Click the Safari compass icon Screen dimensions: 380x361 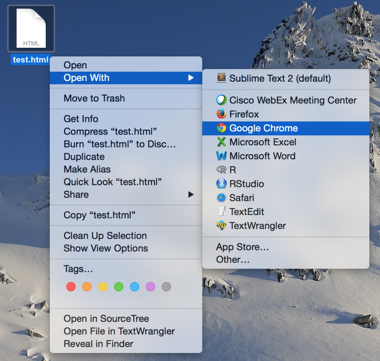[221, 198]
